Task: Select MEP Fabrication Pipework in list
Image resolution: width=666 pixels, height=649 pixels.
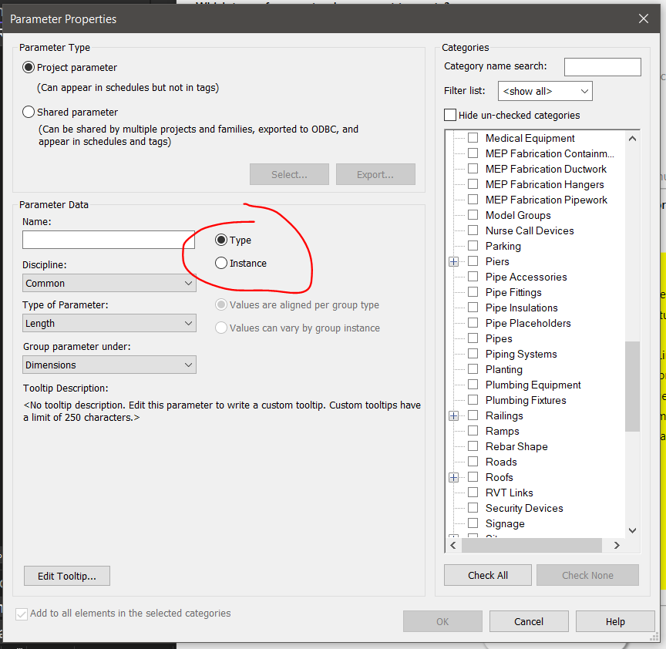Action: (546, 200)
